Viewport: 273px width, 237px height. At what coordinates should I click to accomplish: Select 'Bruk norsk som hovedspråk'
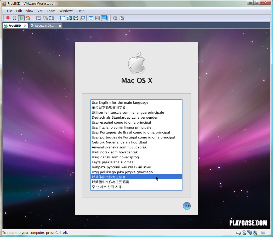pyautogui.click(x=136, y=152)
